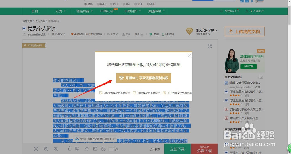Click 开通VIP, 享受无限制复制特权 button
Image resolution: width=291 pixels, height=154 pixels.
(144, 78)
